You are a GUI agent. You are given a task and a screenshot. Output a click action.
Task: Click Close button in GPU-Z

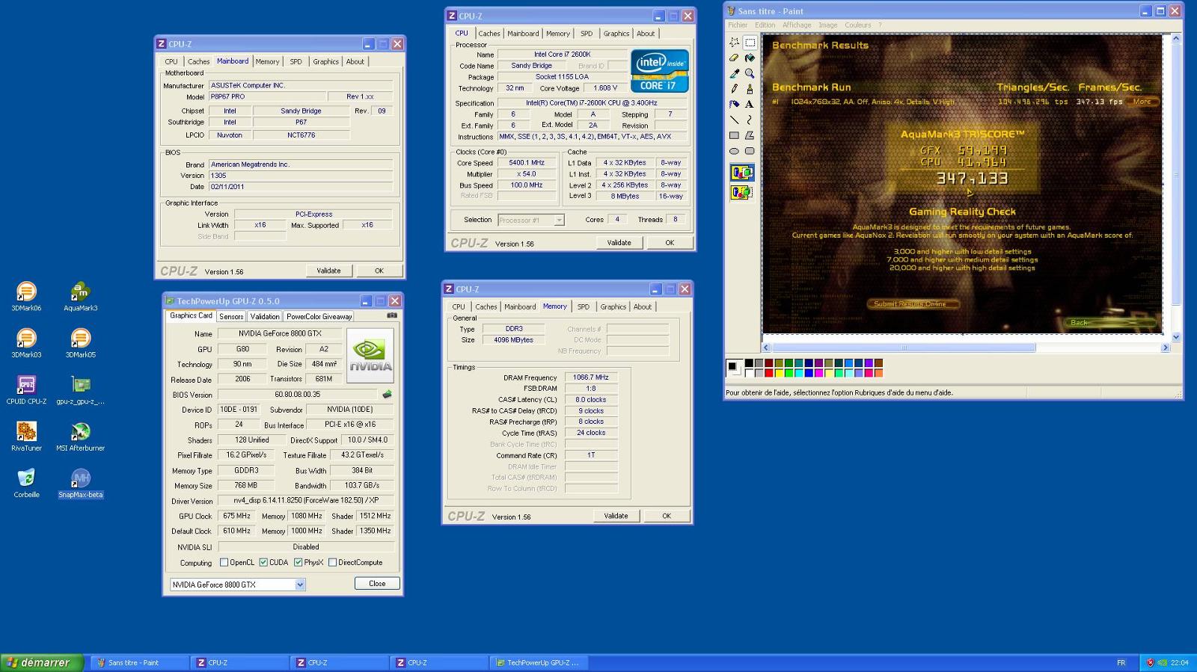pos(377,583)
